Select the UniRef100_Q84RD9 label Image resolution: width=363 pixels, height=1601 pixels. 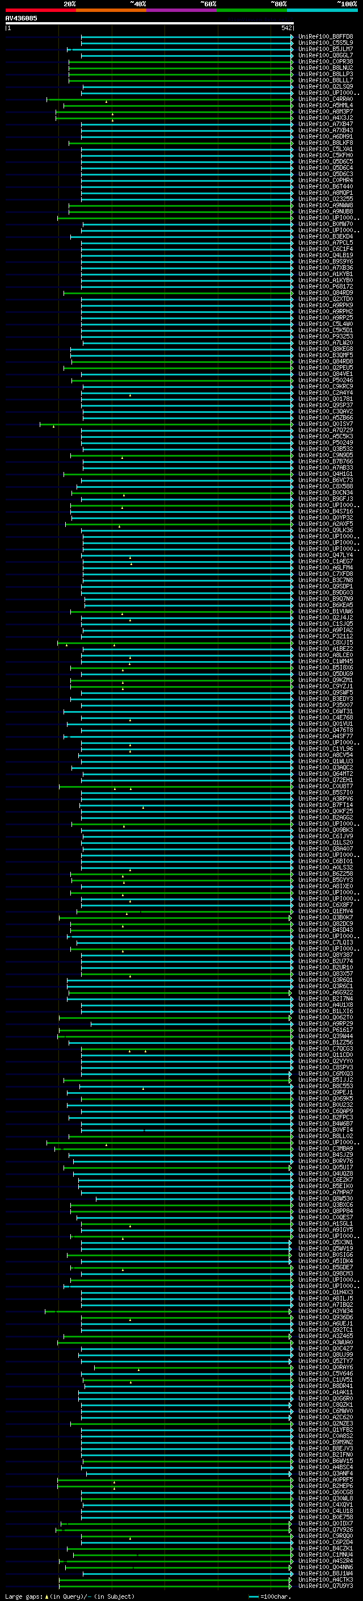(326, 292)
